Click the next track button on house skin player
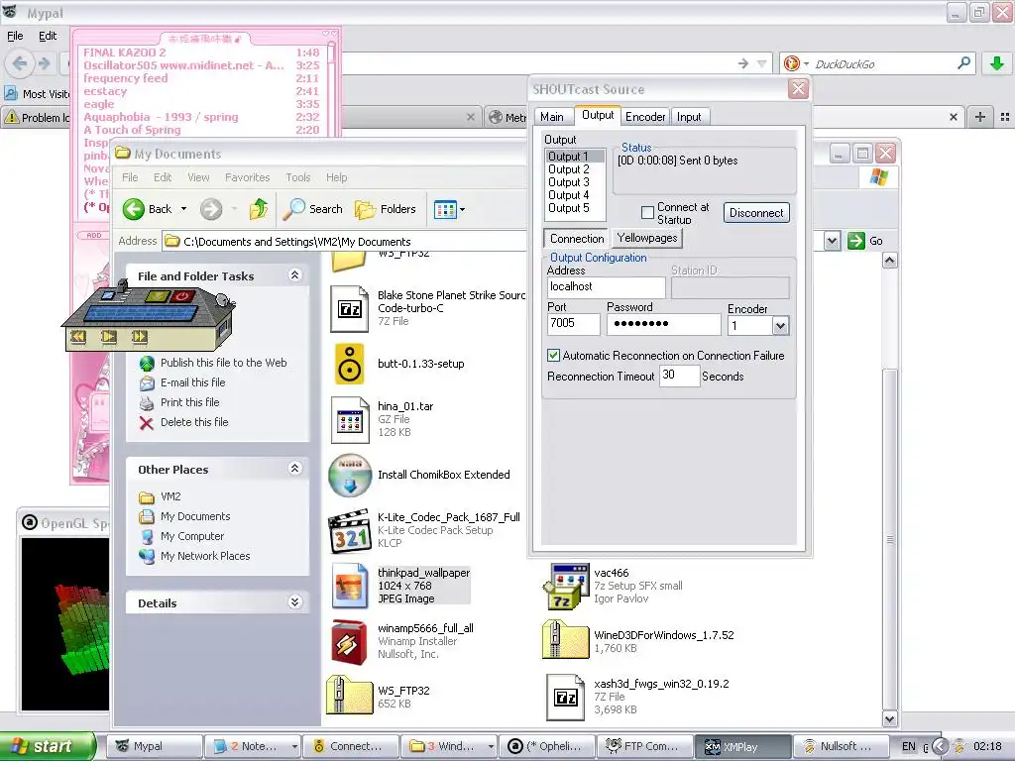1015x761 pixels. pyautogui.click(x=140, y=337)
